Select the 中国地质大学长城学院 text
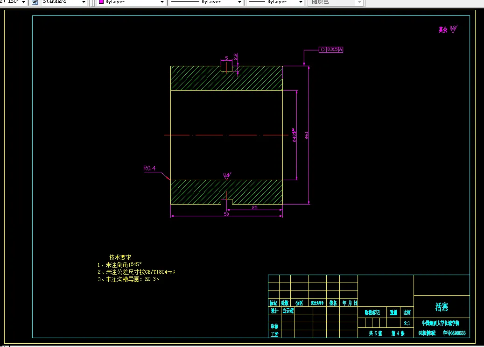The width and height of the screenshot is (484, 347). (441, 323)
